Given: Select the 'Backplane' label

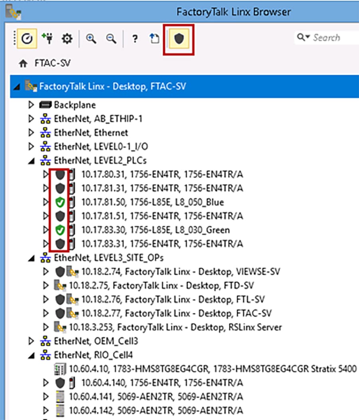Looking at the screenshot, I should point(75,105).
